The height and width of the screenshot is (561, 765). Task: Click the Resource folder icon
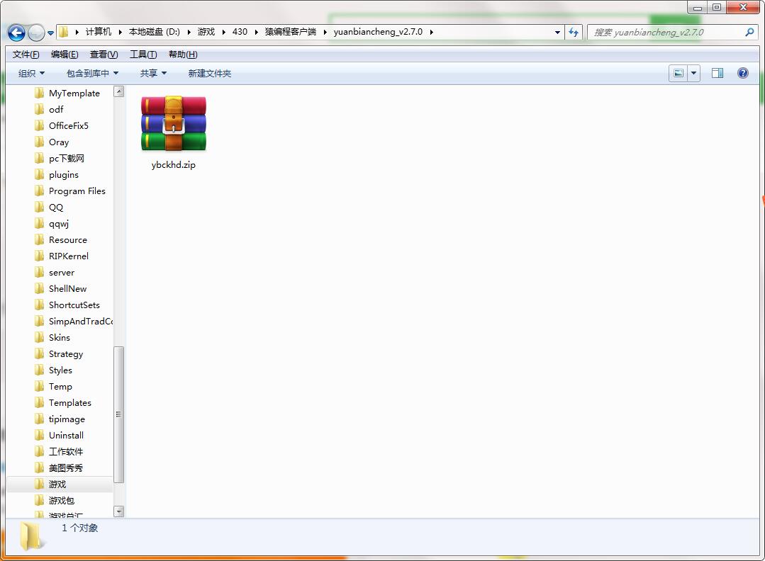tap(40, 240)
